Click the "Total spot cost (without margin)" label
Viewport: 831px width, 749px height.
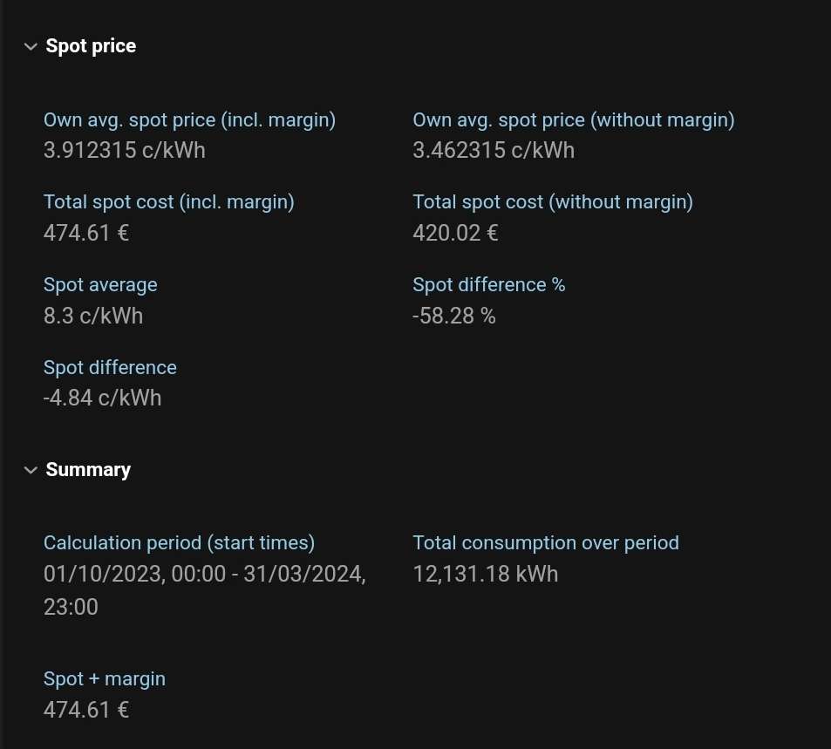[x=553, y=202]
